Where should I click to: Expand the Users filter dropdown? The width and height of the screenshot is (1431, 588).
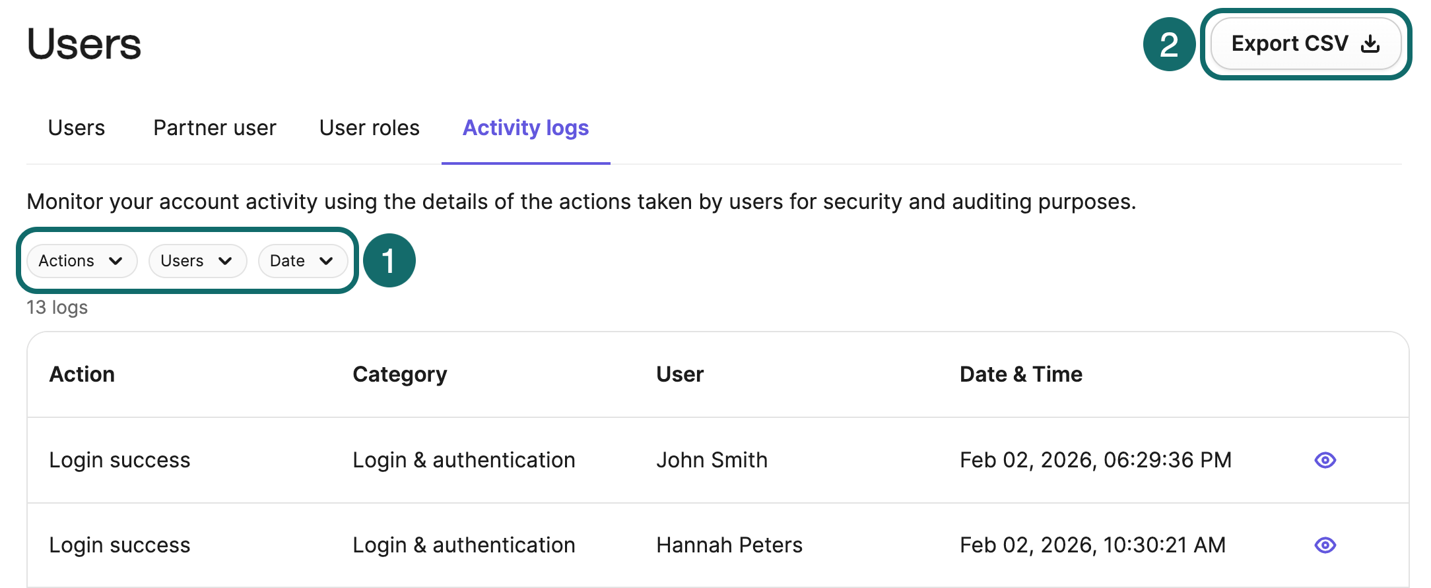point(197,261)
